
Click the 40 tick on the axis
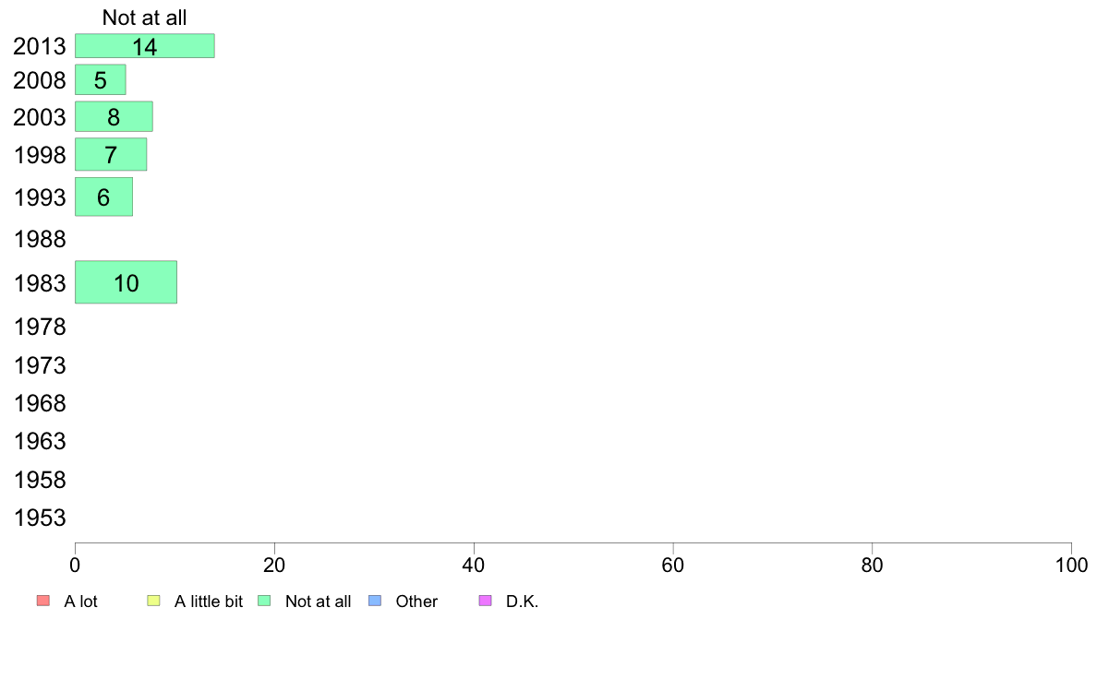pos(474,565)
